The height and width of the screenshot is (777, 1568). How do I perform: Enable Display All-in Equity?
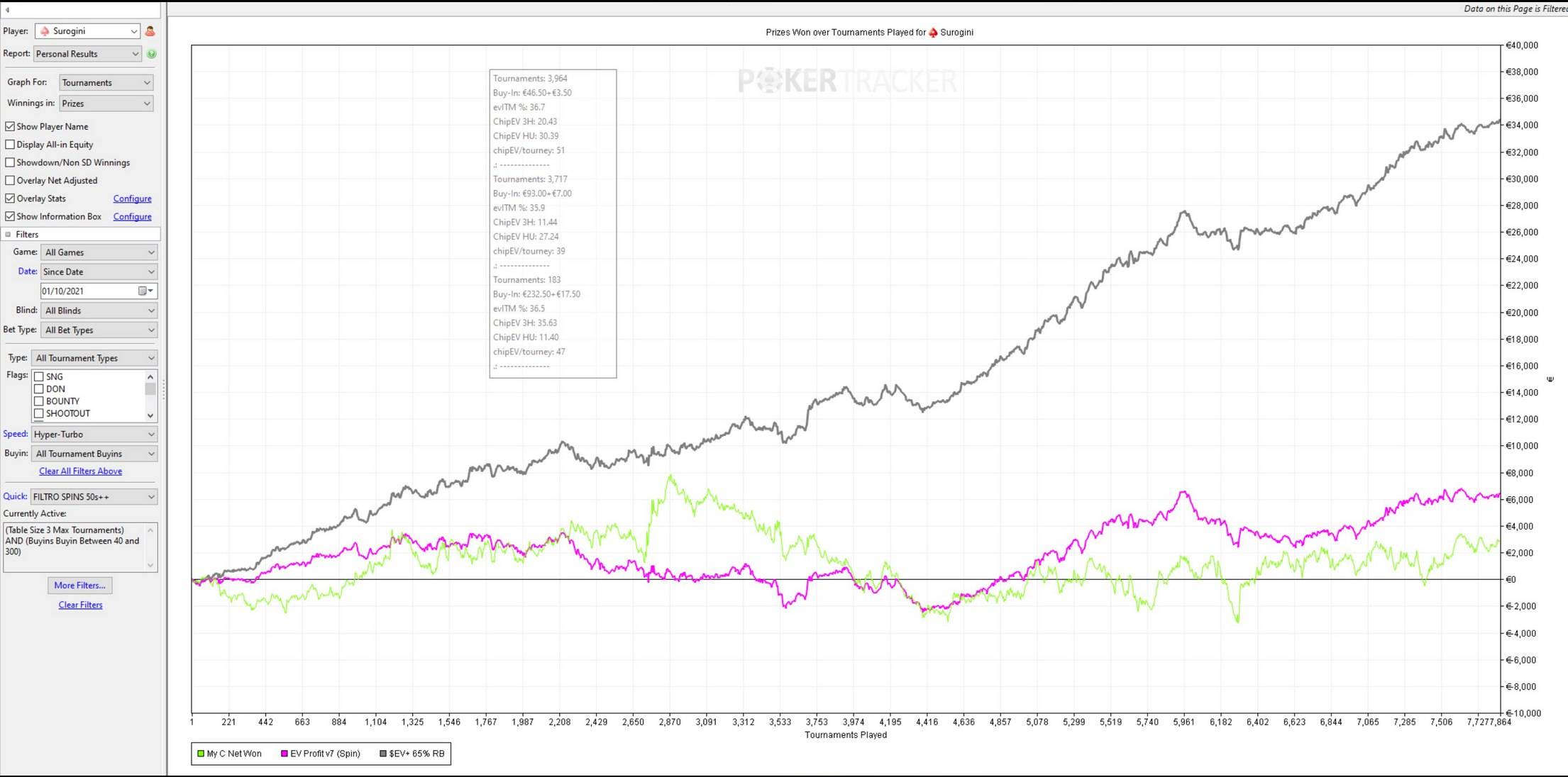pyautogui.click(x=10, y=145)
